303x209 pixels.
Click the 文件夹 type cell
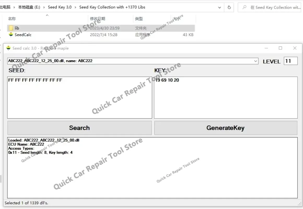pyautogui.click(x=141, y=28)
